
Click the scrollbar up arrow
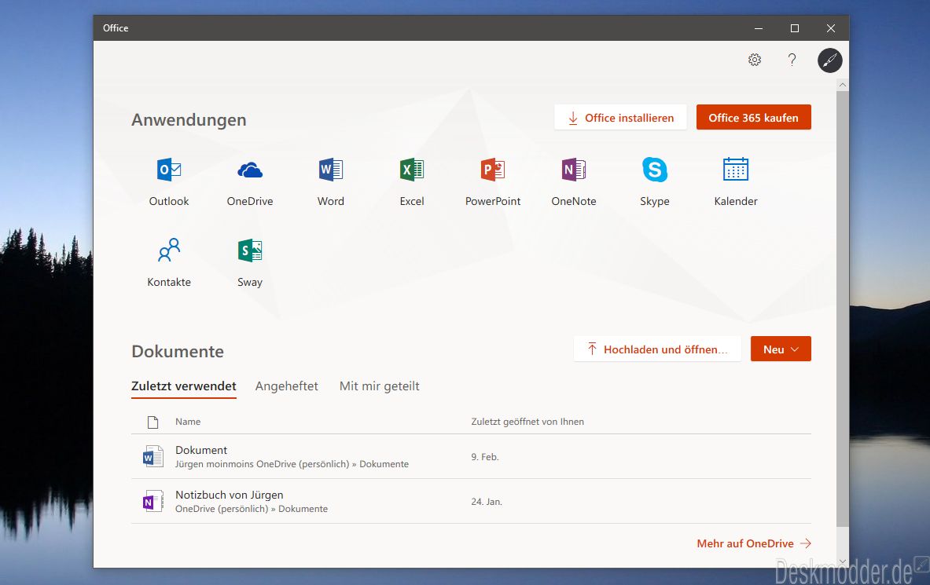click(842, 86)
